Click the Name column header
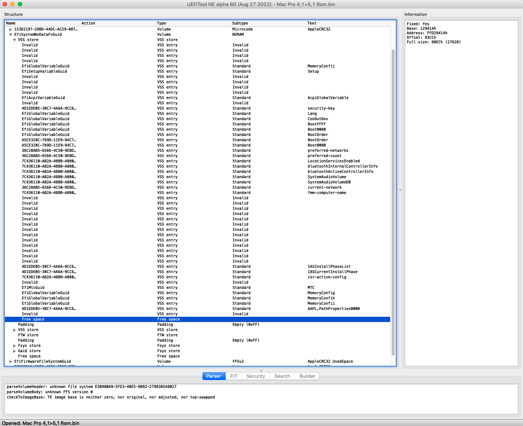Image resolution: width=523 pixels, height=426 pixels. pos(42,23)
